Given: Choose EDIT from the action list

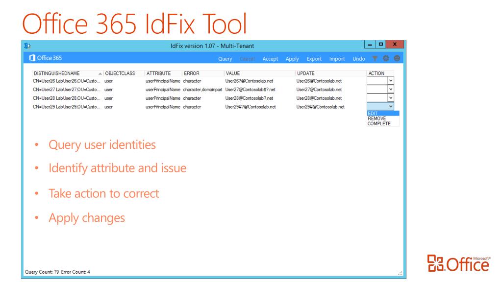Looking at the screenshot, I should 383,113.
